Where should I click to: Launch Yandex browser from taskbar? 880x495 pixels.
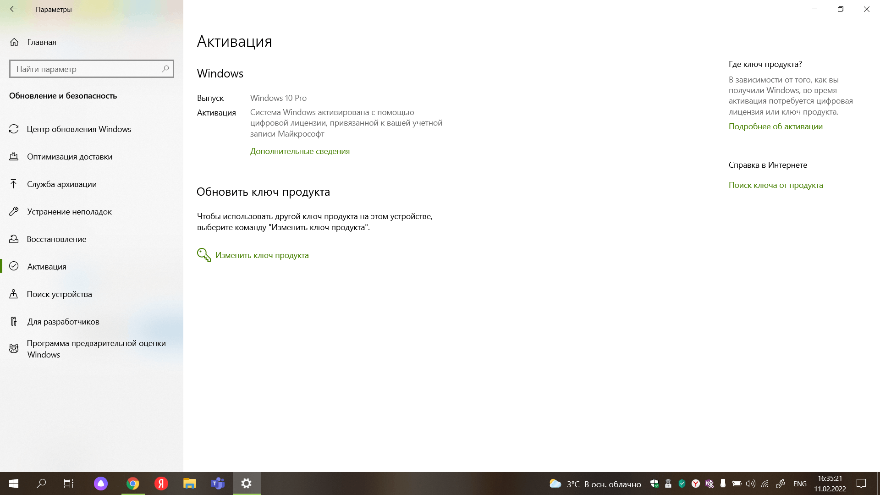161,484
